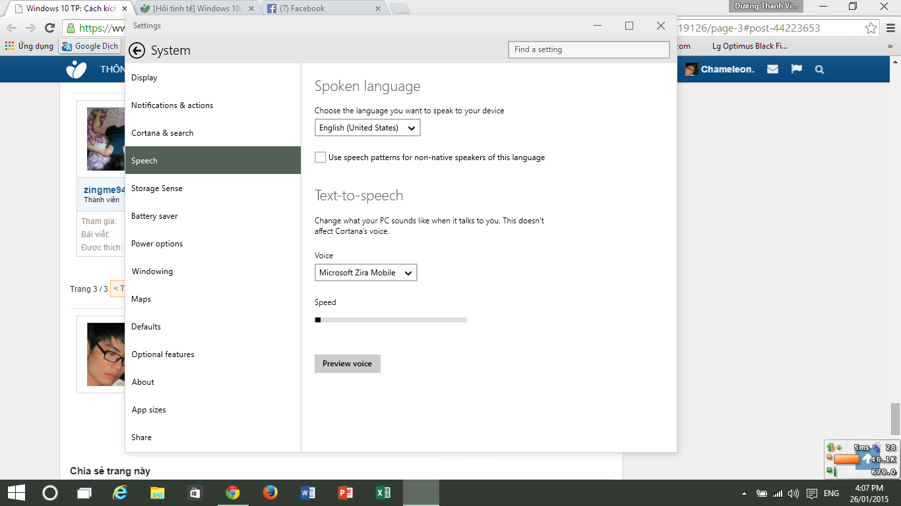Screen dimensions: 901x506
Task: Click the Preview voice button
Action: pos(348,364)
